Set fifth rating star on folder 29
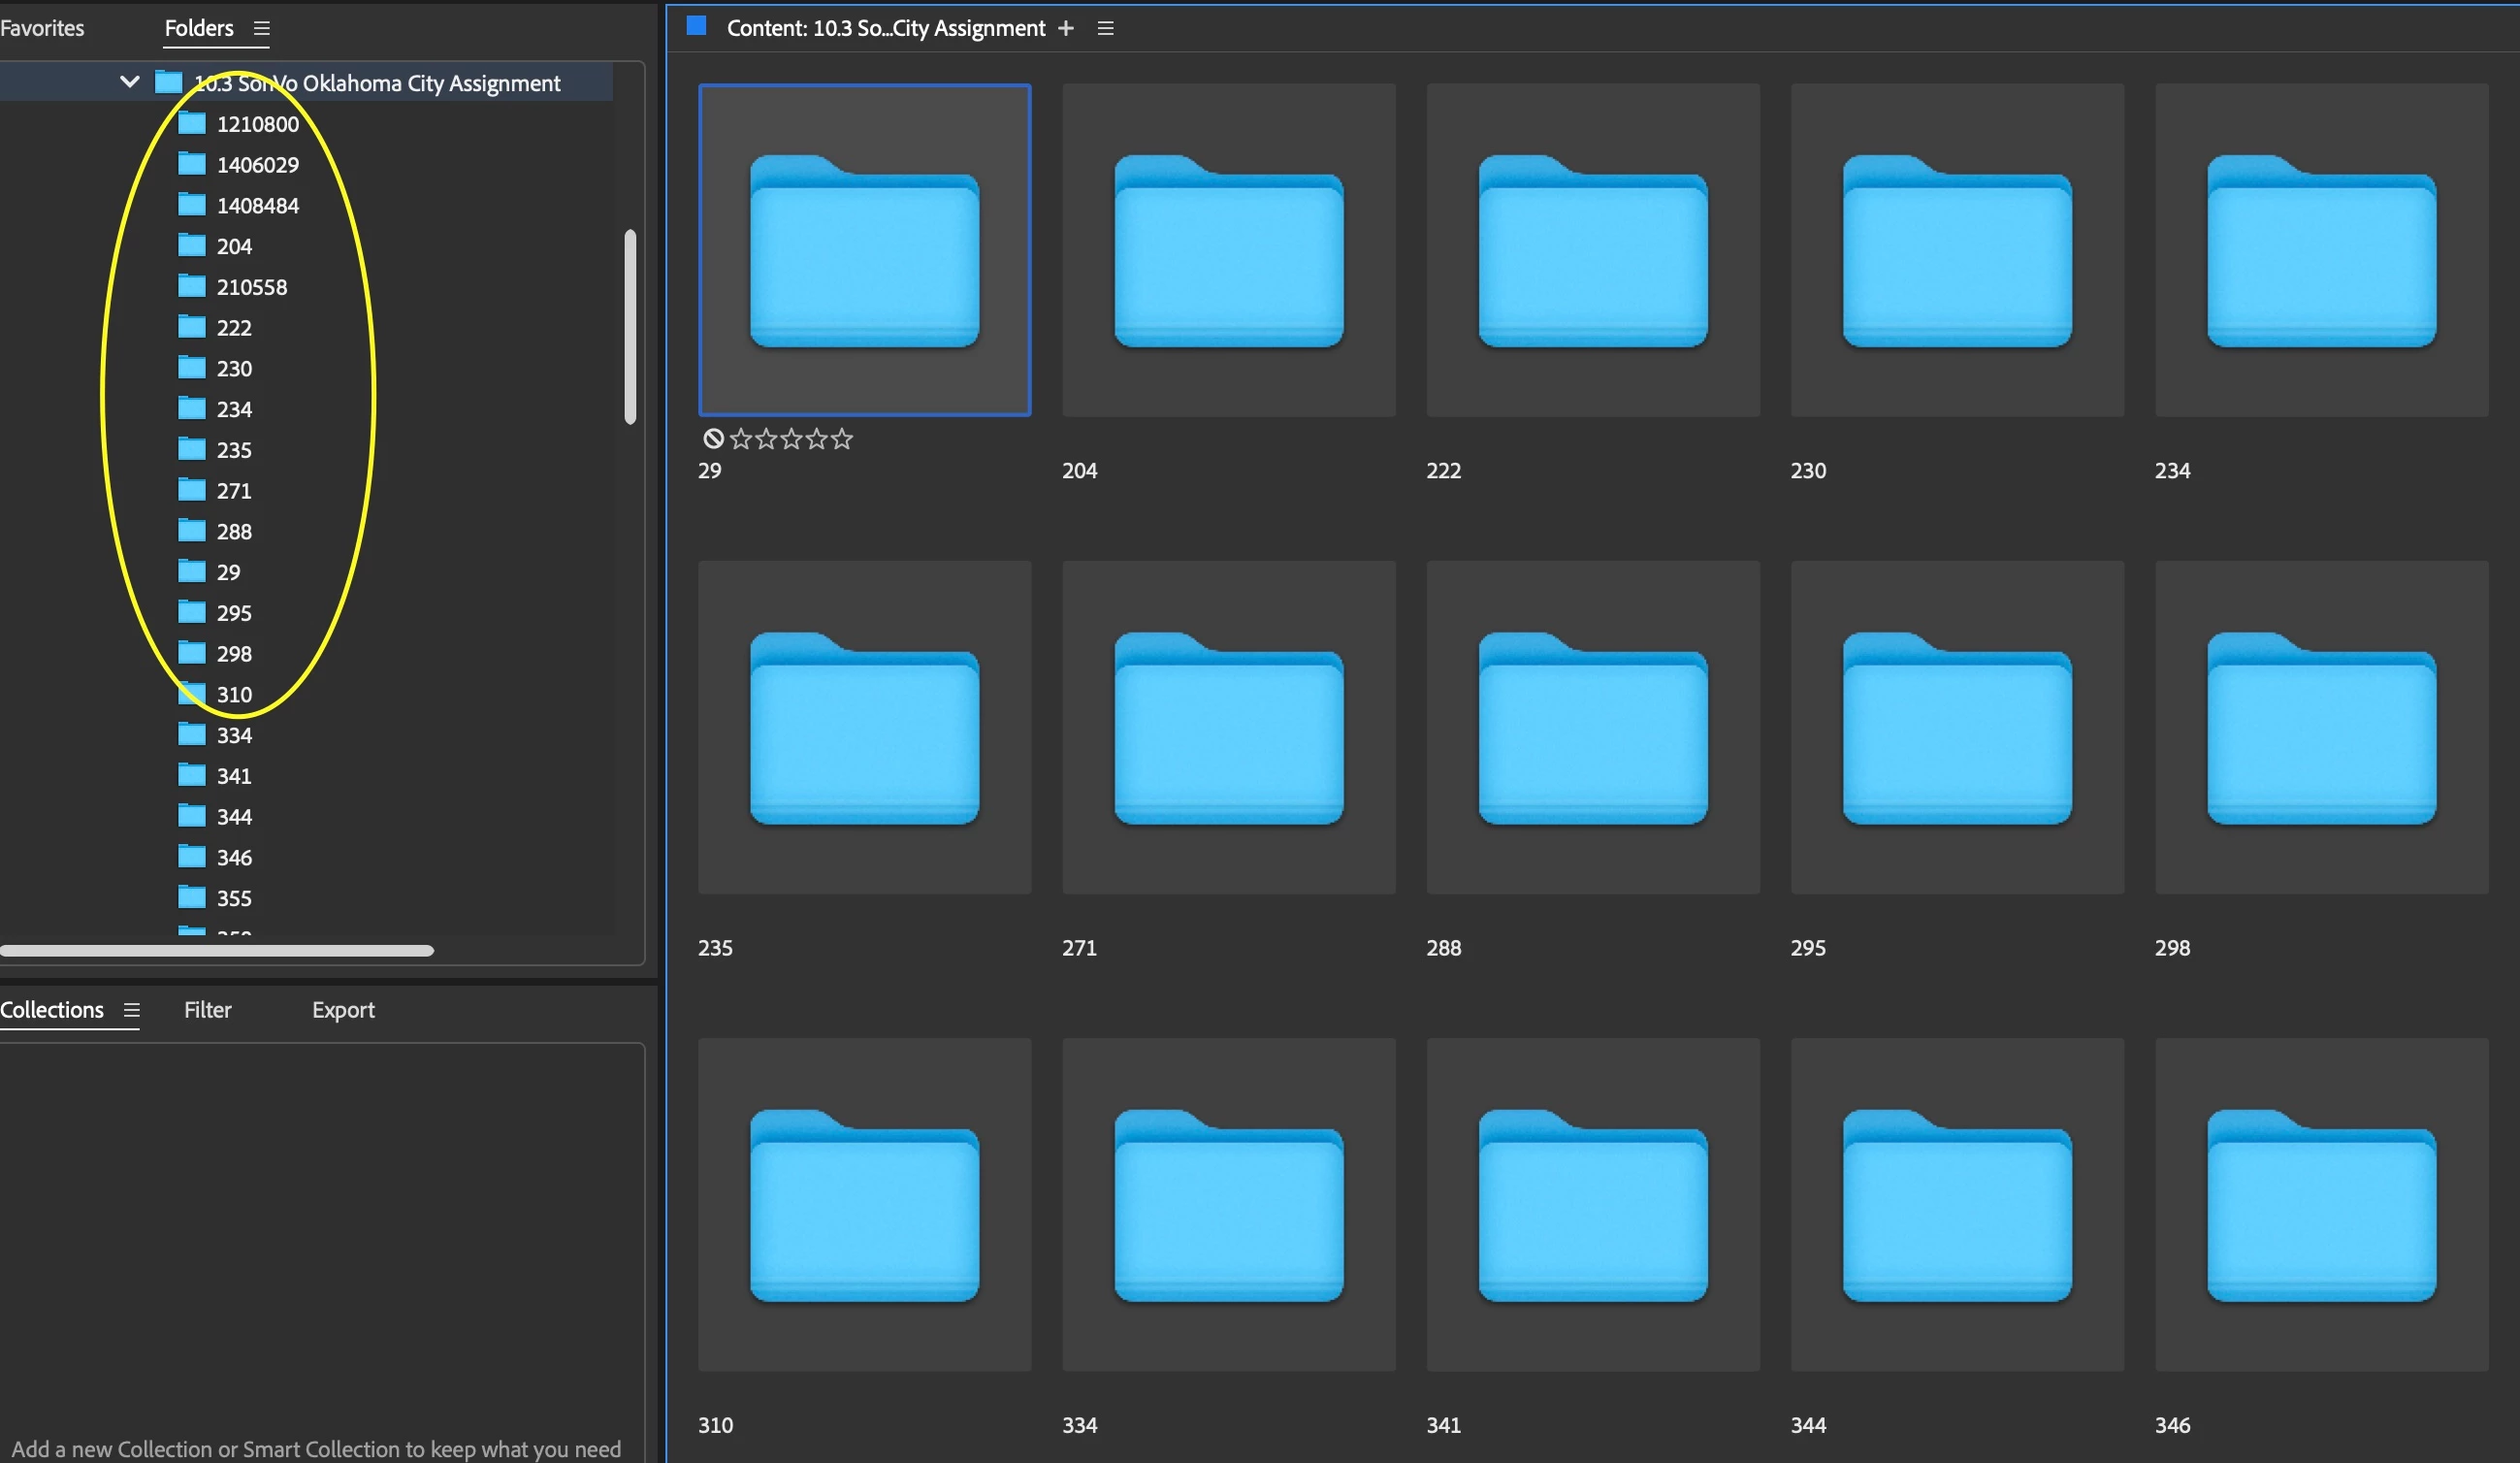This screenshot has height=1463, width=2520. pos(842,439)
